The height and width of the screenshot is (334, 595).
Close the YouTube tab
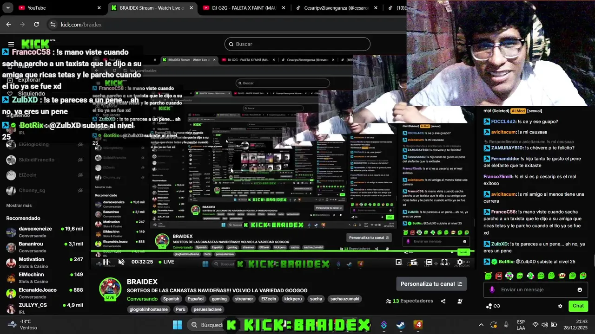pos(99,8)
